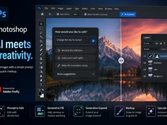Click the Home icon
The image size is (167, 125).
[x=42, y=14]
